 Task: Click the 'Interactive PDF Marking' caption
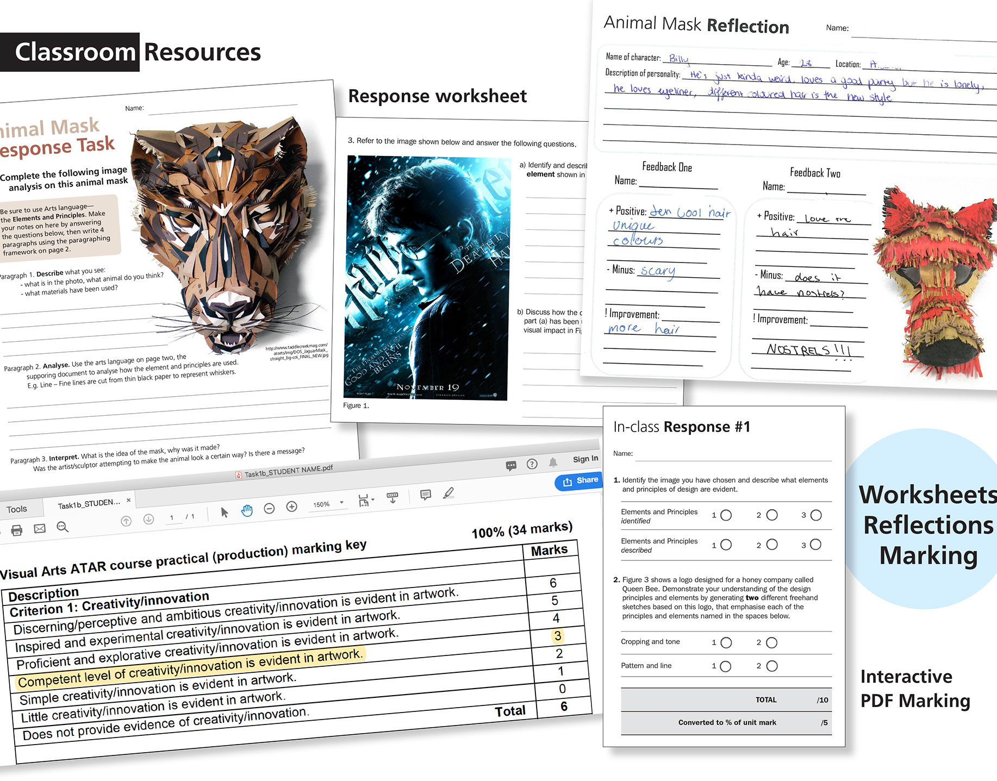[915, 689]
